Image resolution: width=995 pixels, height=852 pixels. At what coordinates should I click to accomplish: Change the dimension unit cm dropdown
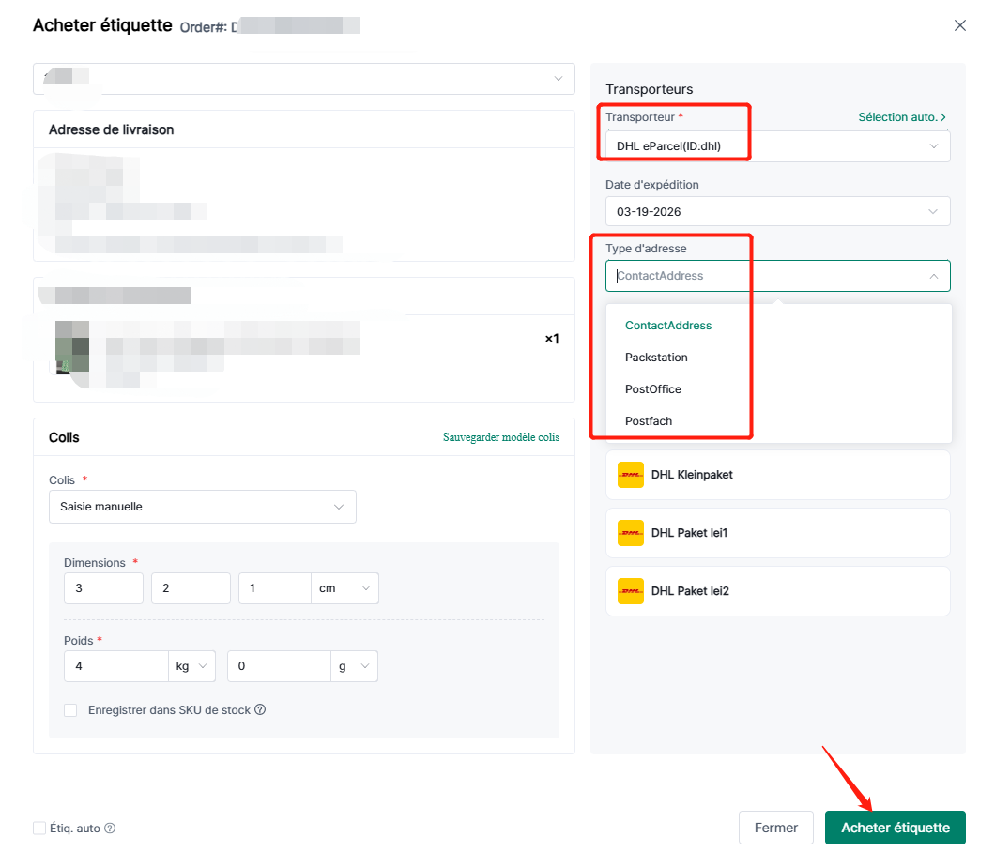coord(344,588)
